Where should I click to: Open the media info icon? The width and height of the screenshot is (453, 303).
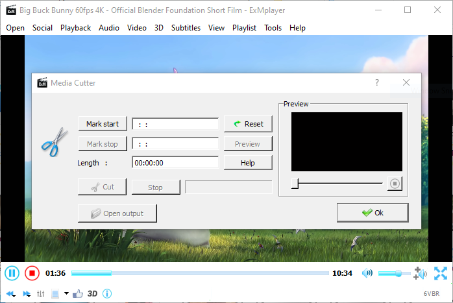pyautogui.click(x=108, y=294)
